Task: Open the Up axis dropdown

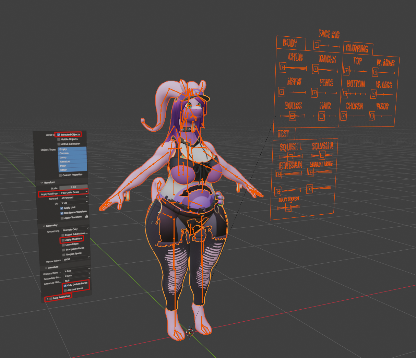Action: tap(74, 203)
